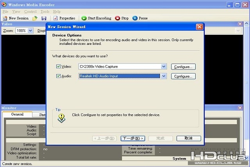Save session with the floppy disk icon
This screenshot has height=167, width=250.
(44, 18)
